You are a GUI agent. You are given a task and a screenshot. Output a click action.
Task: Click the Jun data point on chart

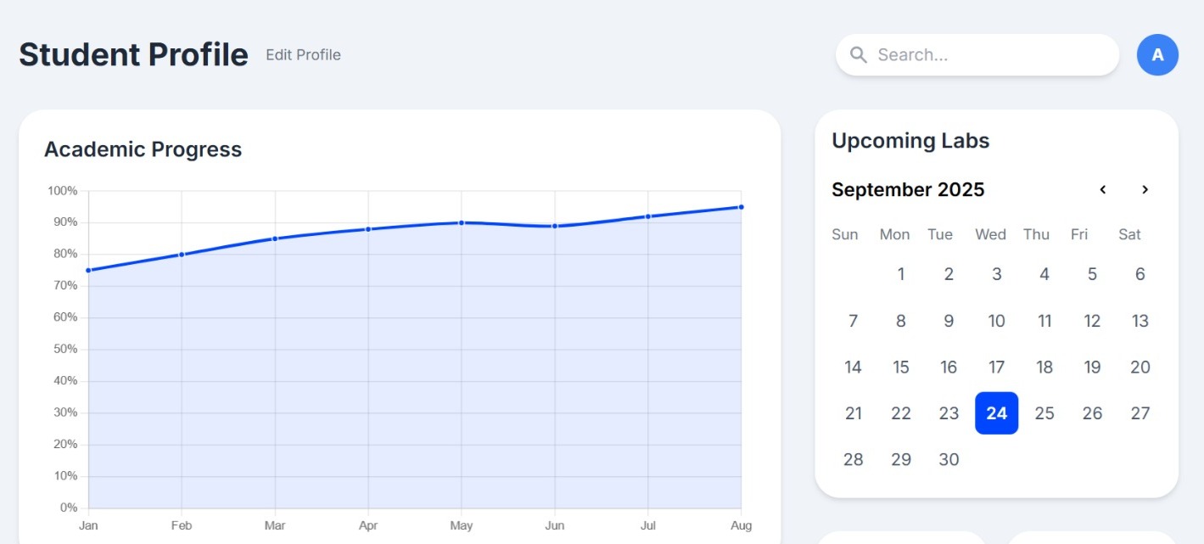pyautogui.click(x=555, y=227)
